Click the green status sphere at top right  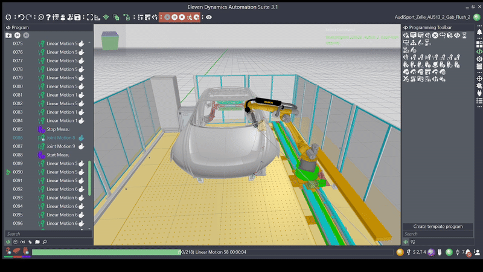[x=477, y=18]
